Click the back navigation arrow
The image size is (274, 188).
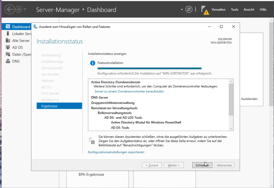point(10,9)
